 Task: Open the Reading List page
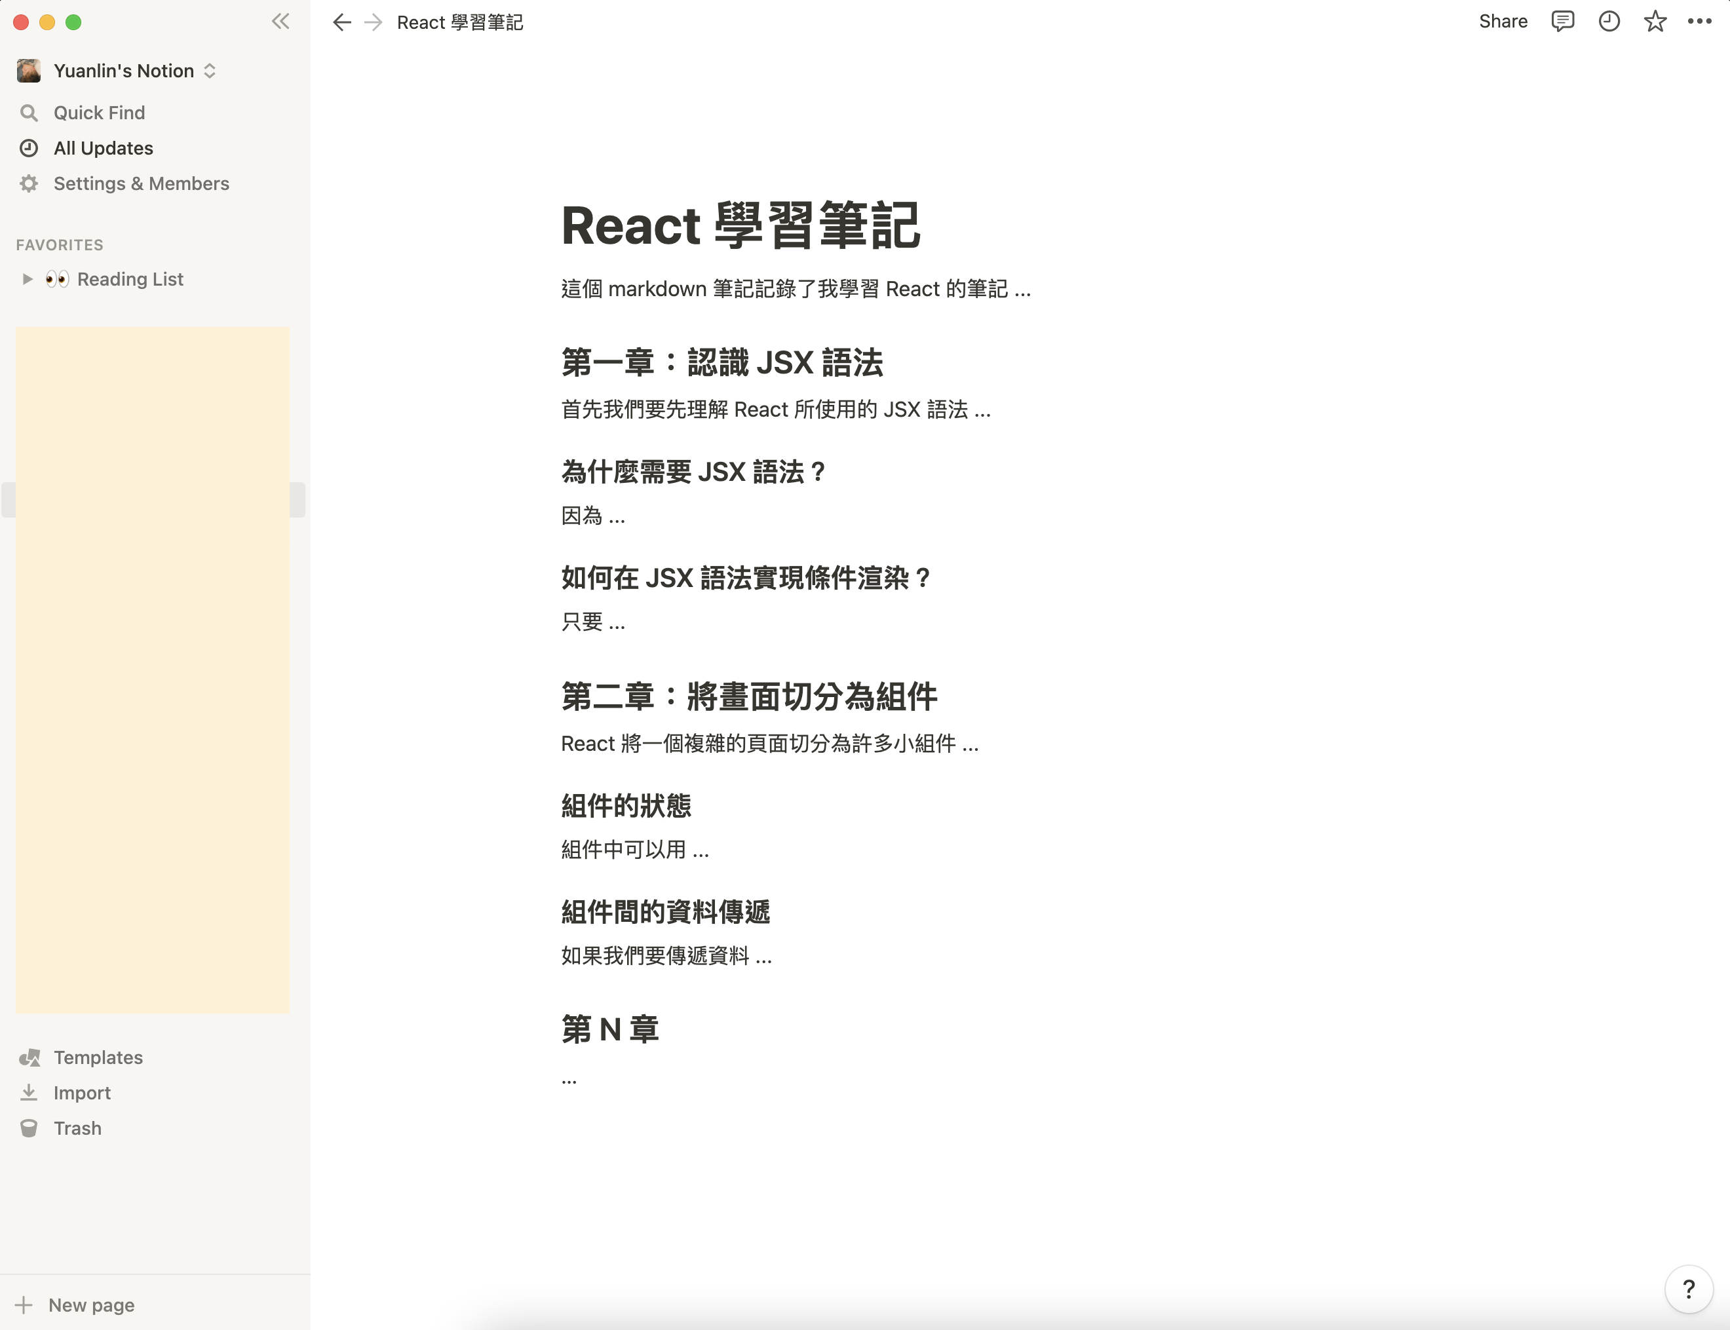(x=130, y=278)
